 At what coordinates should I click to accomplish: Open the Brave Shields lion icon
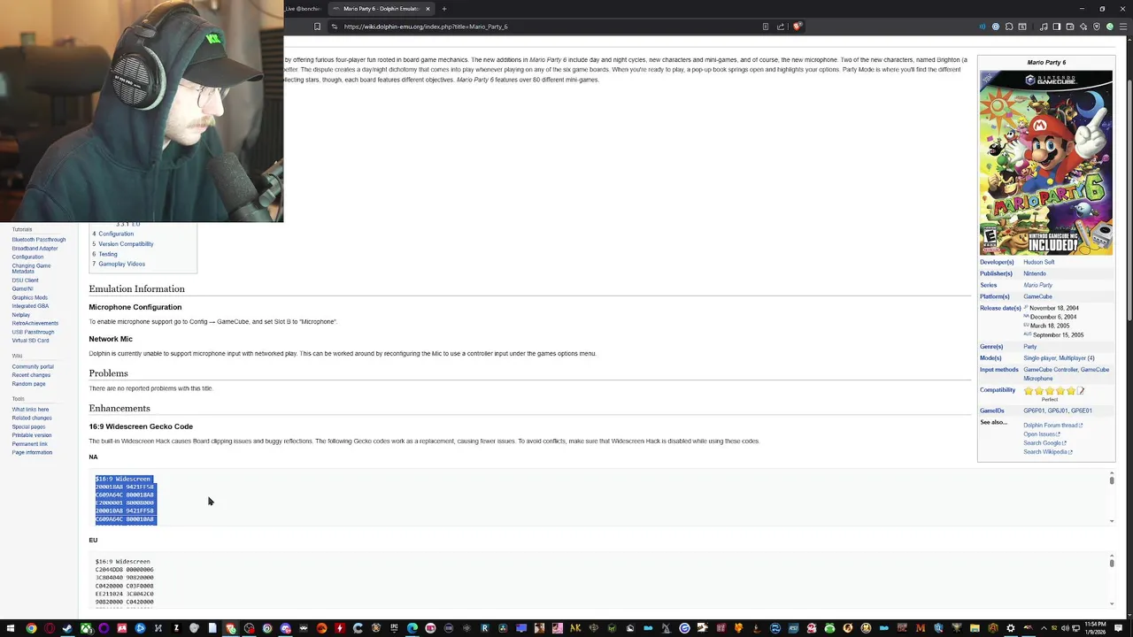coord(797,27)
